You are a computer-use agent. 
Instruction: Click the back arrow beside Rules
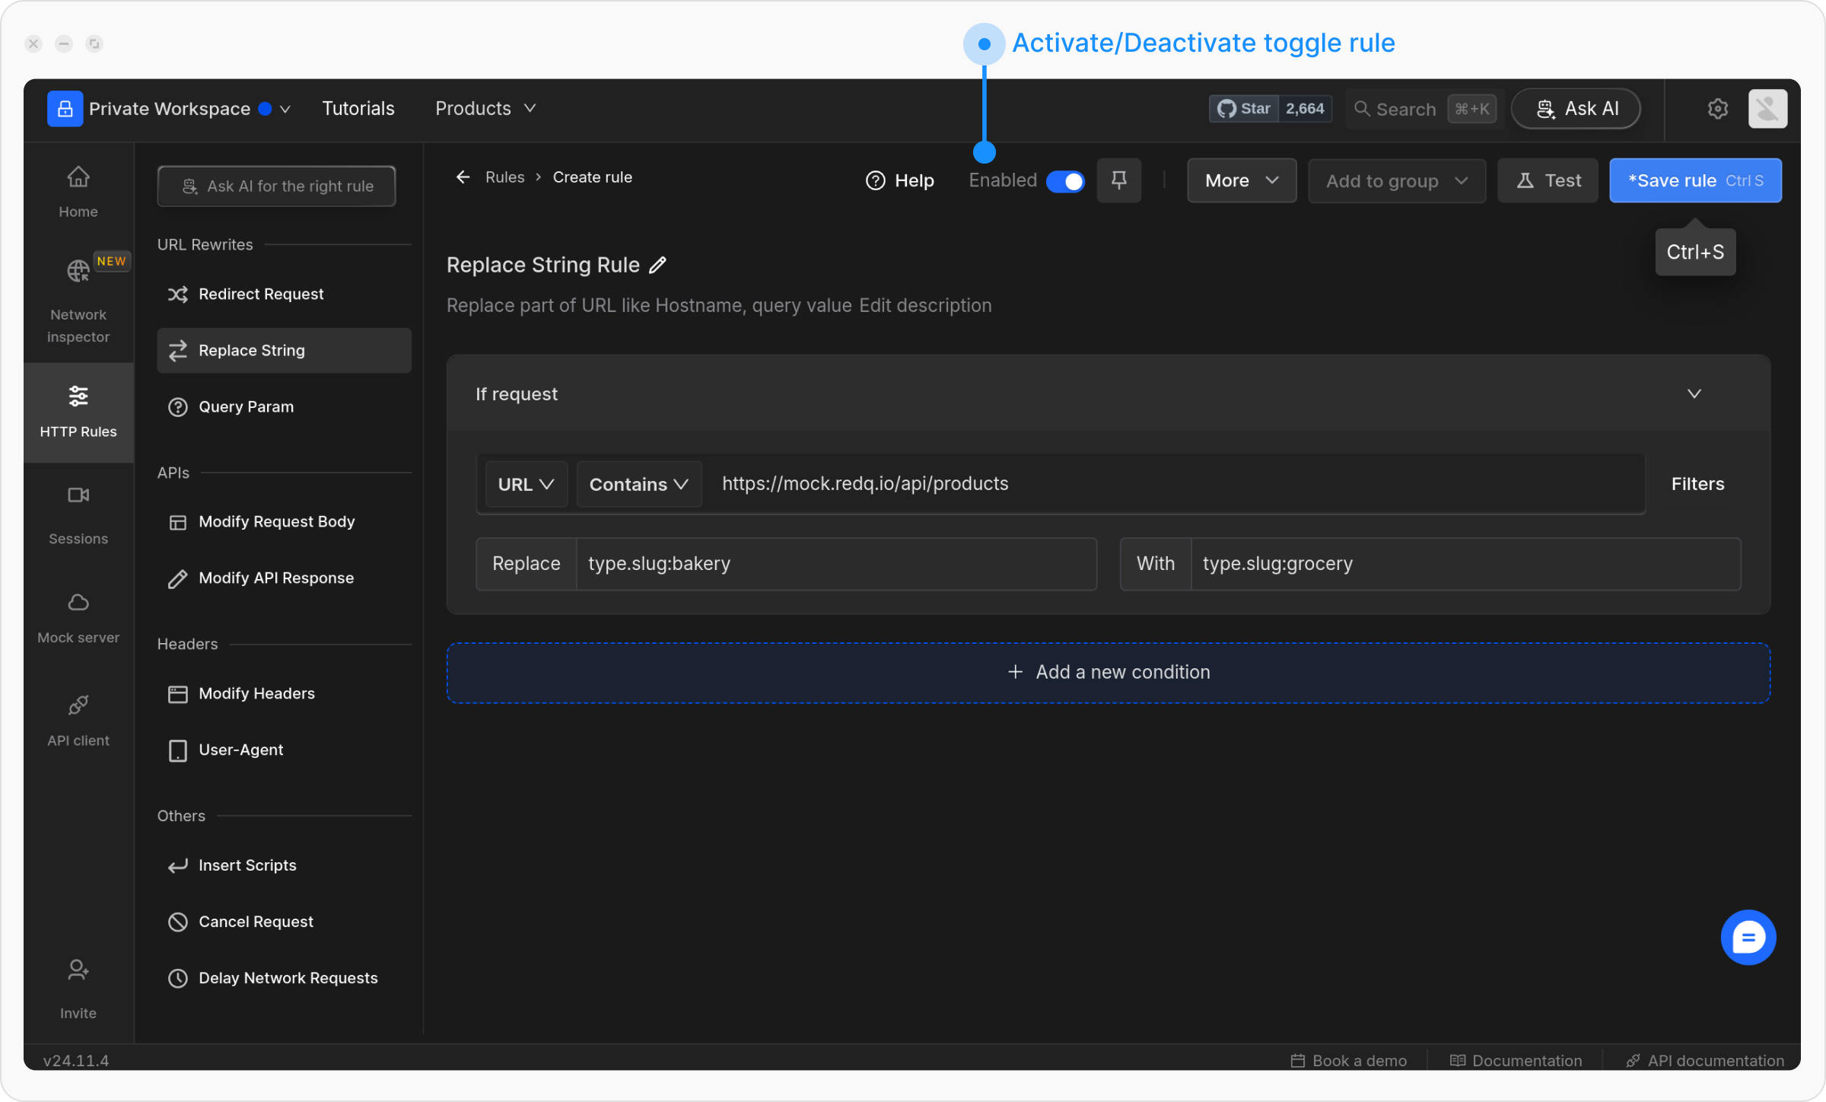click(x=463, y=177)
